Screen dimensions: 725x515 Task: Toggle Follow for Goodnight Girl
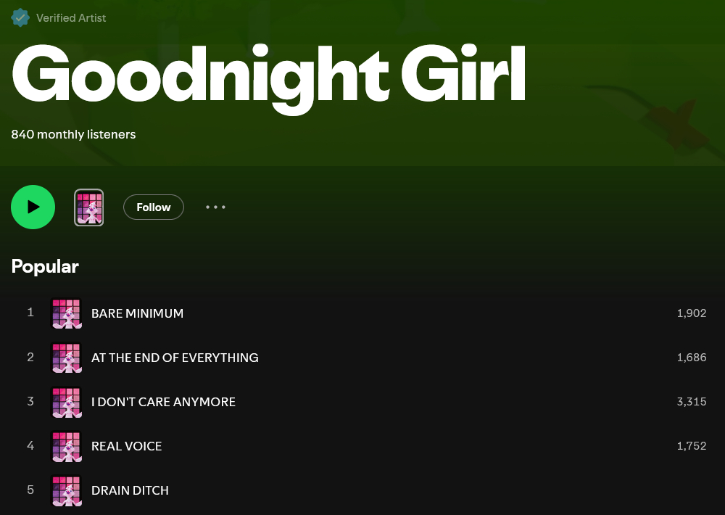click(154, 207)
